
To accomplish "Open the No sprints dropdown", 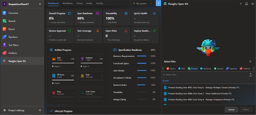I will tap(143, 3).
